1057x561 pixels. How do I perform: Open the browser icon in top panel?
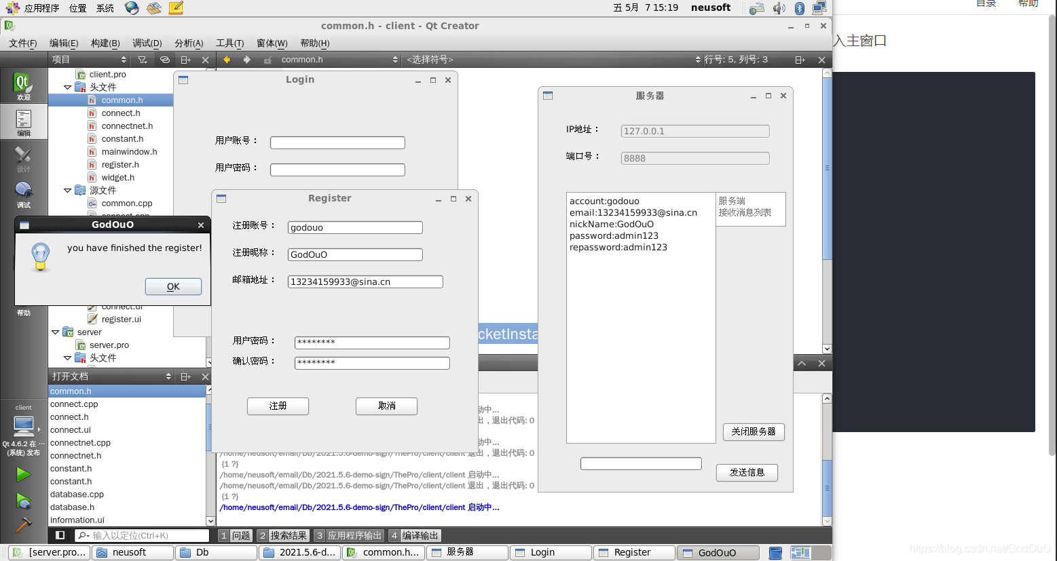[132, 7]
